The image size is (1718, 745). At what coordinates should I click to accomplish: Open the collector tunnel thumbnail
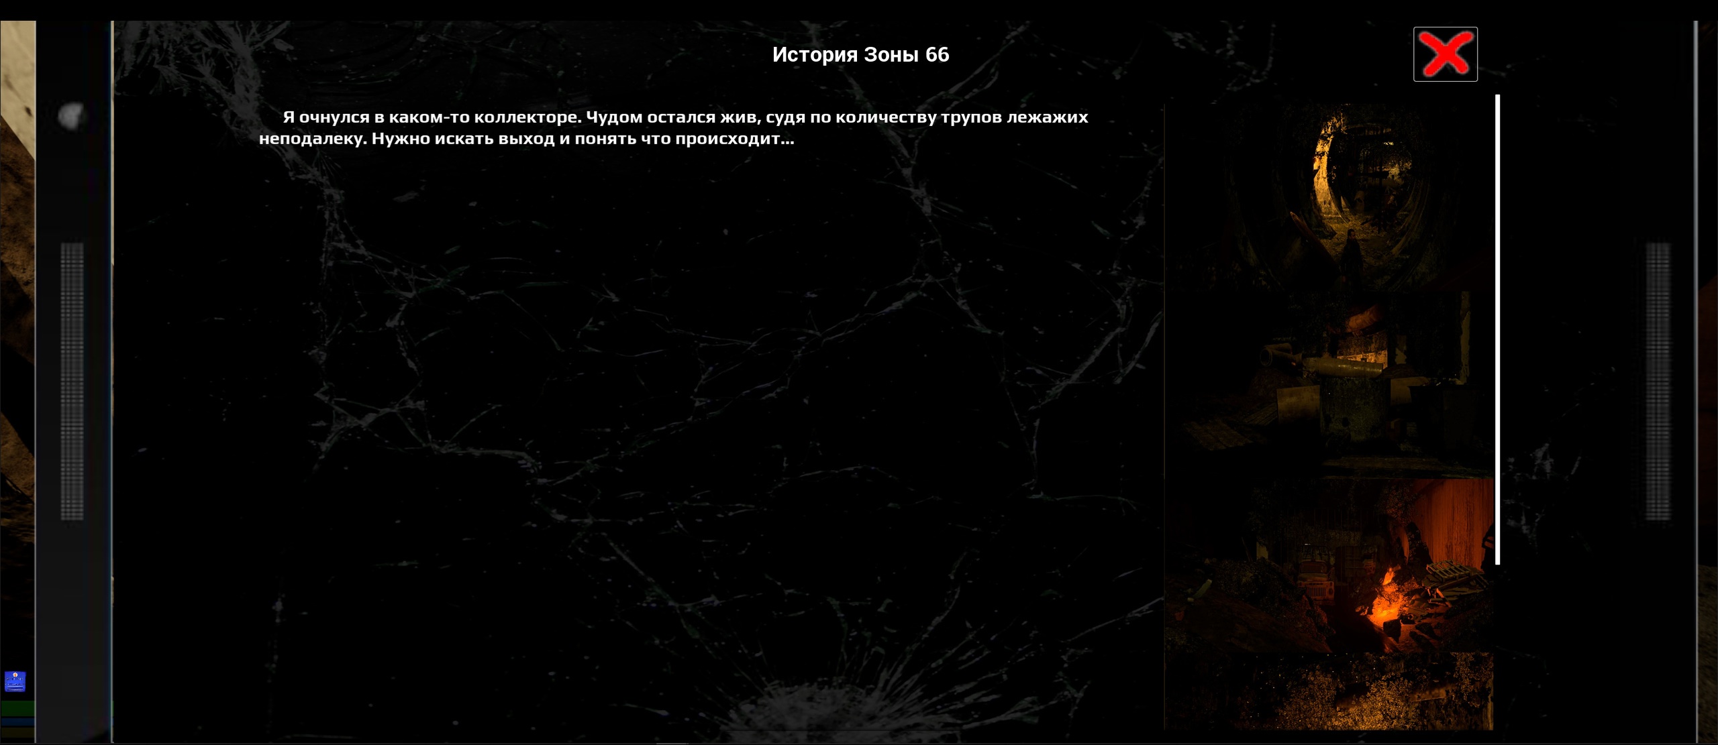point(1332,194)
